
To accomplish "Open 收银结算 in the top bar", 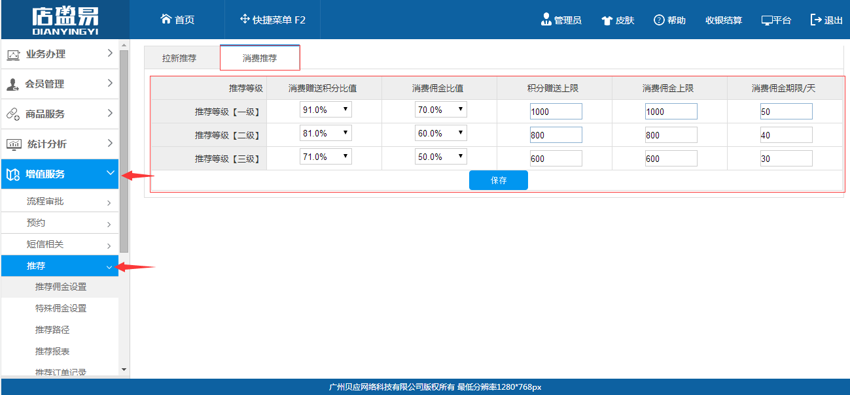I will point(723,20).
